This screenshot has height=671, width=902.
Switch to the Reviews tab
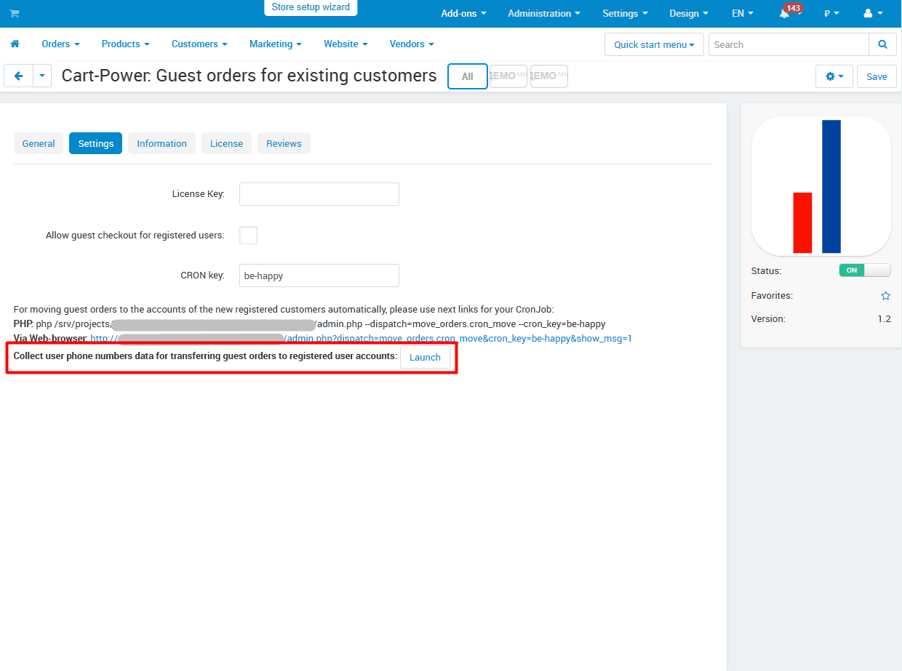tap(284, 143)
